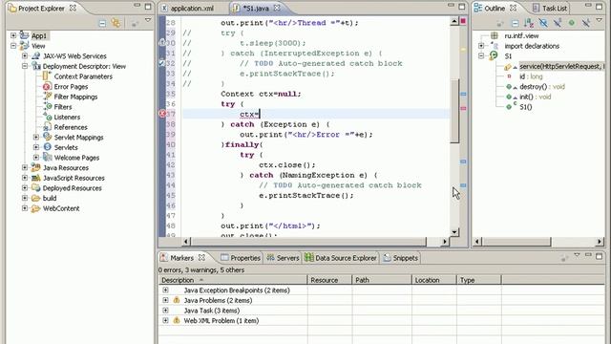Collapse the View project node

13,46
